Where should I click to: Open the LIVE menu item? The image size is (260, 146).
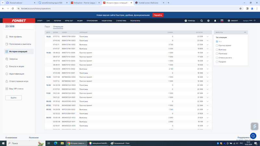click(48, 20)
